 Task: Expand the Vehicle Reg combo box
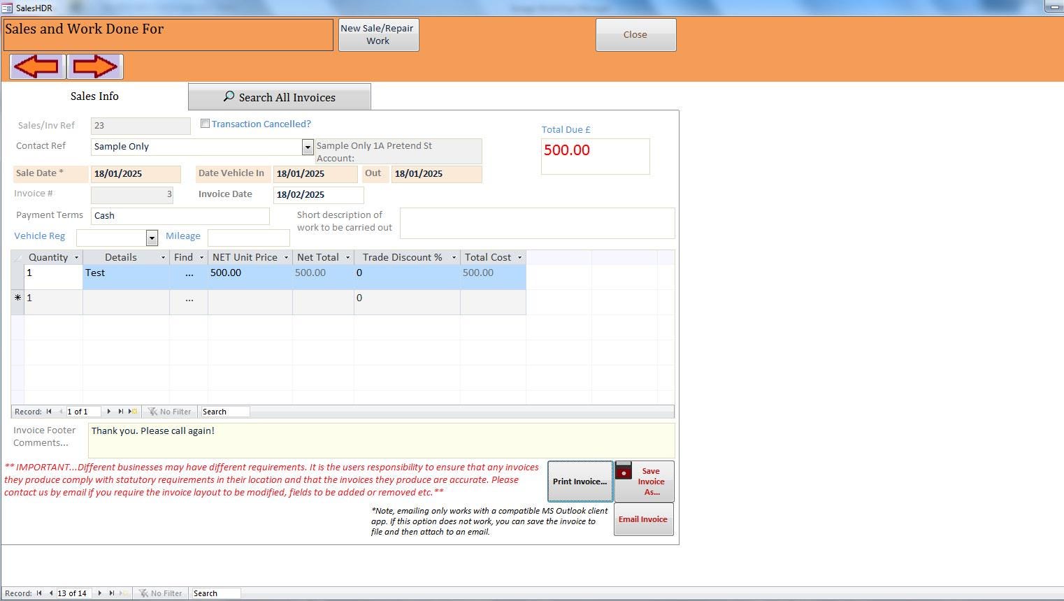click(x=152, y=238)
